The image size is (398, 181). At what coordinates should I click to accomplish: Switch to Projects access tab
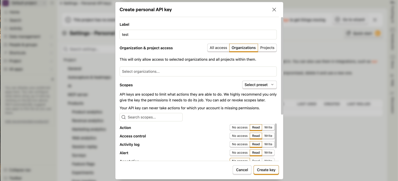point(267,48)
